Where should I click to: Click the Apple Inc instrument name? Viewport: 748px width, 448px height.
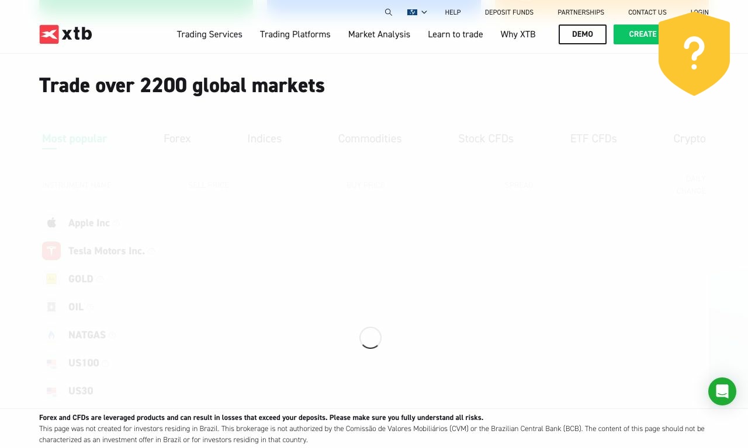click(89, 223)
